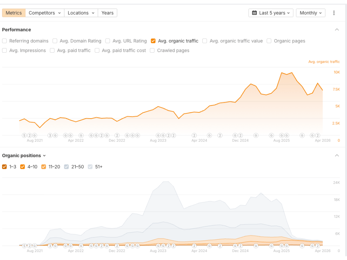Click the "5" update marker near Aug 2021
This screenshot has height=260, width=347.
(24, 136)
